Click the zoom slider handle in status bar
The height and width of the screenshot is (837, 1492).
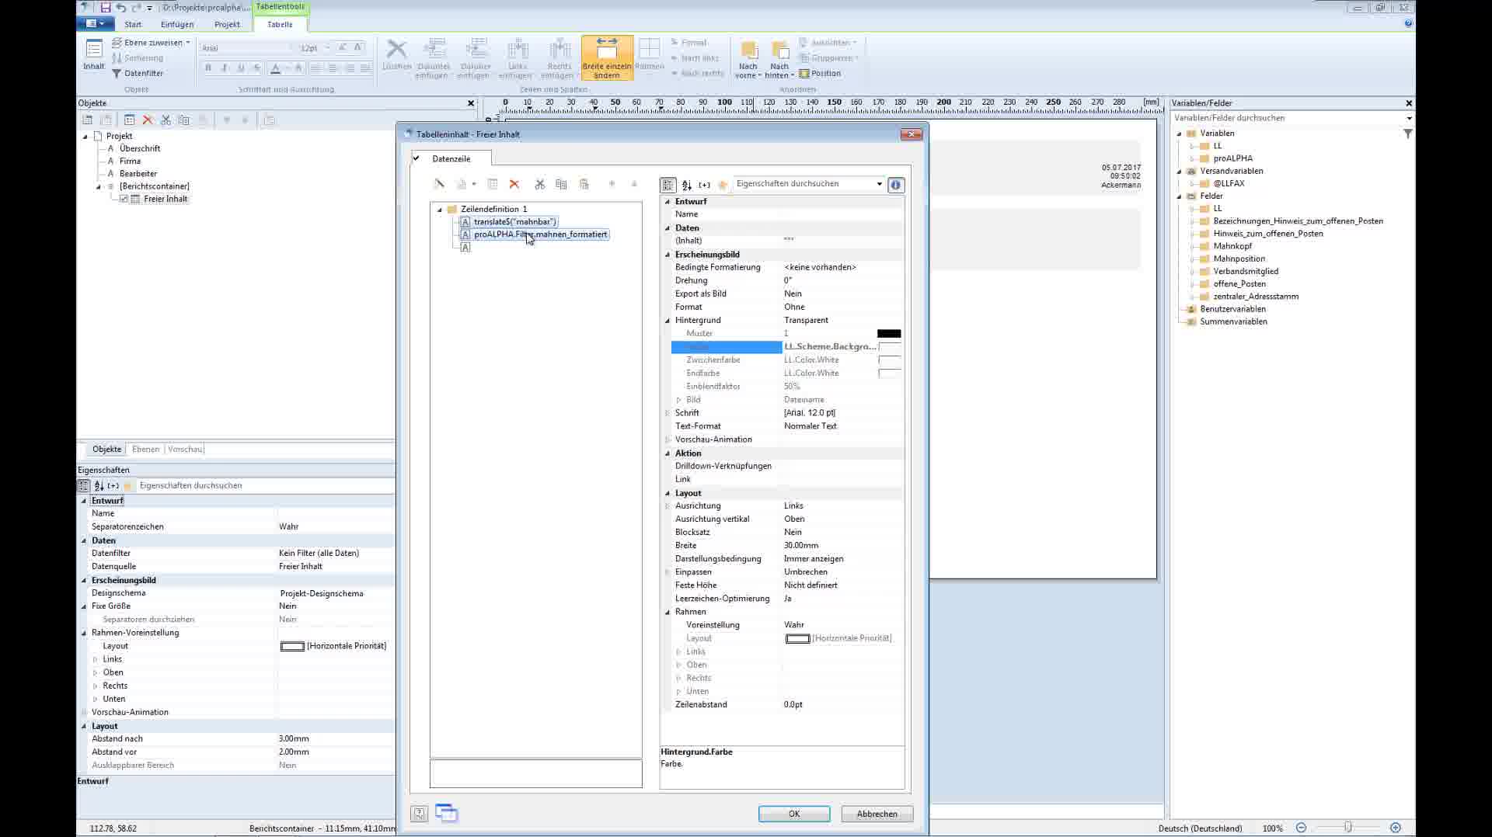pos(1348,828)
